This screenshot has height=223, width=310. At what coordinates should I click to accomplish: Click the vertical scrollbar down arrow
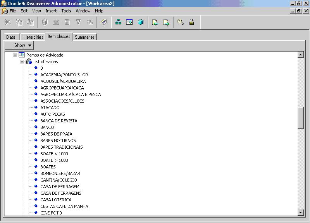(x=301, y=212)
